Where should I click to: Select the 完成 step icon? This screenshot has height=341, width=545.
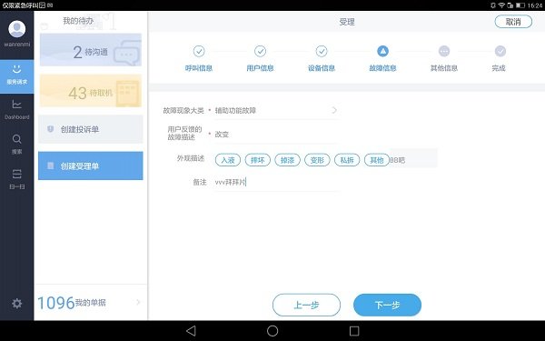click(500, 51)
